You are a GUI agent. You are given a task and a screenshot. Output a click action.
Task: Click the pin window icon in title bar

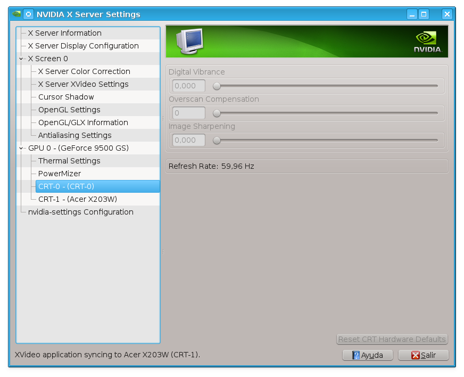click(x=28, y=14)
